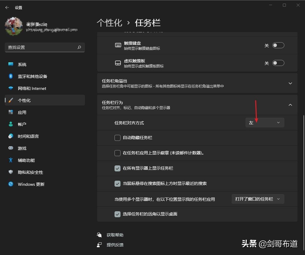Check 自动隐藏任务栏
This screenshot has height=255, width=305.
(x=118, y=138)
